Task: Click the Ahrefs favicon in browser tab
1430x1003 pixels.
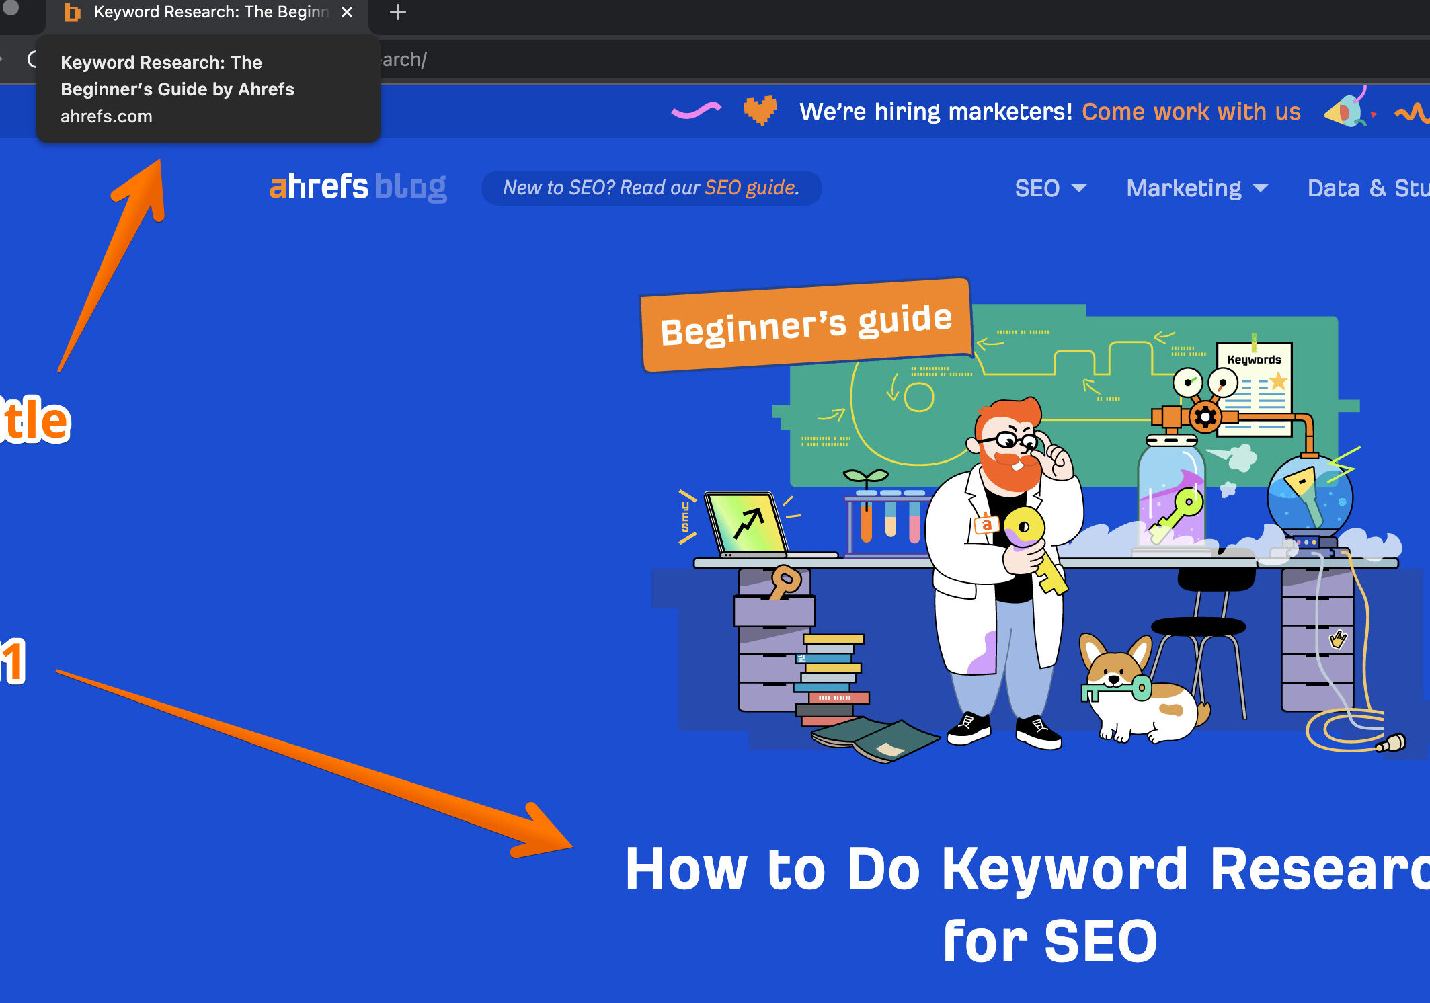Action: point(72,12)
